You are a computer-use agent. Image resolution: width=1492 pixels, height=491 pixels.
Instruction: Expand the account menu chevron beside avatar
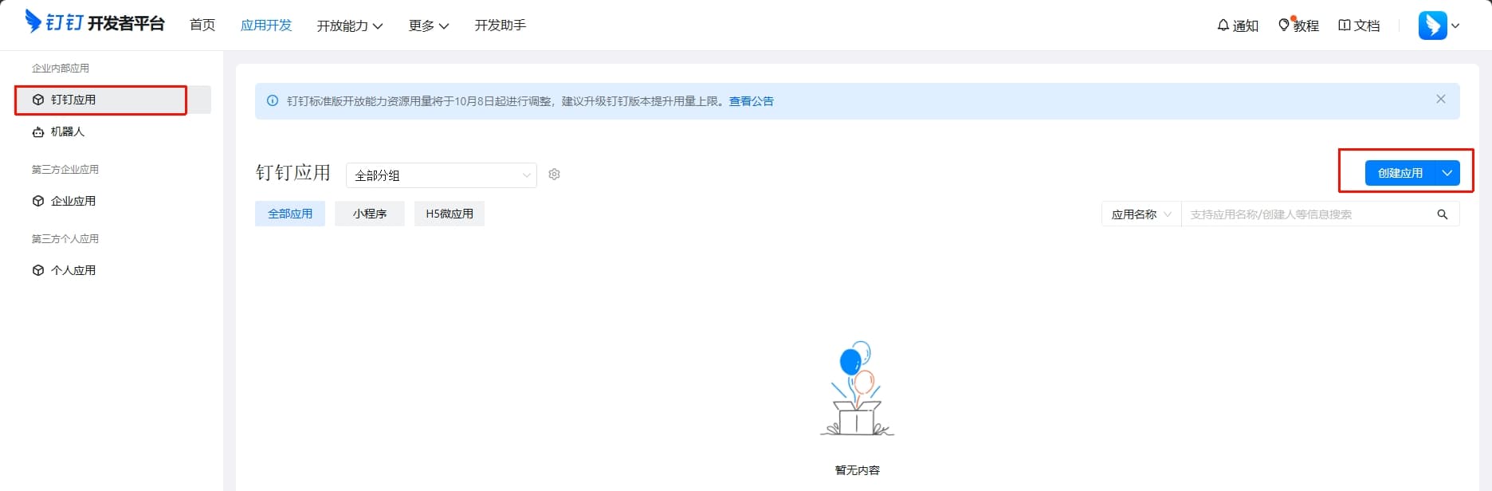[x=1455, y=26]
